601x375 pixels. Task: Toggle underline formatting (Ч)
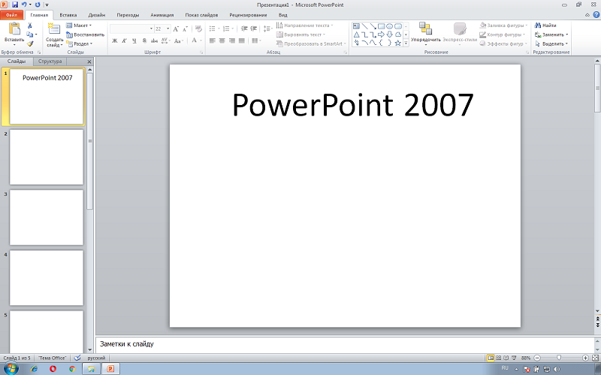[x=134, y=40]
